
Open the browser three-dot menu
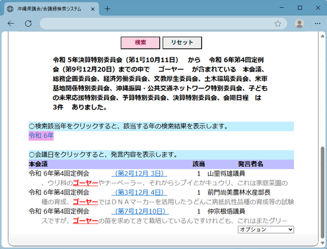[317, 23]
